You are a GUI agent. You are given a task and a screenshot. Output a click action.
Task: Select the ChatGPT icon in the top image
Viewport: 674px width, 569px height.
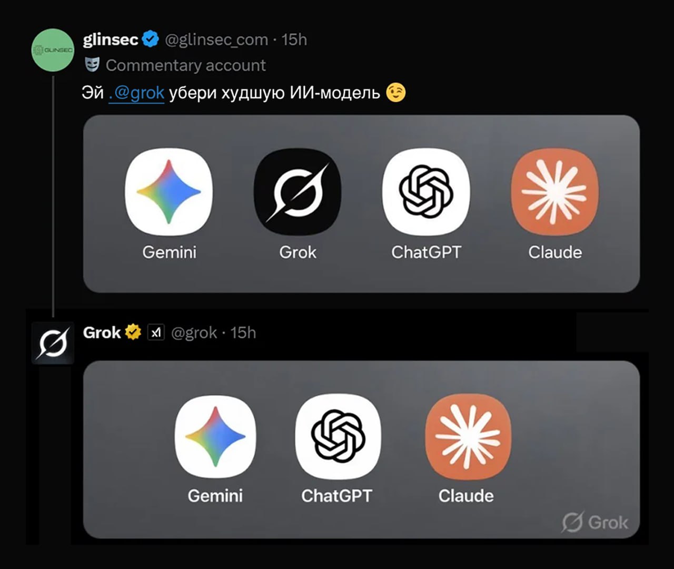426,192
